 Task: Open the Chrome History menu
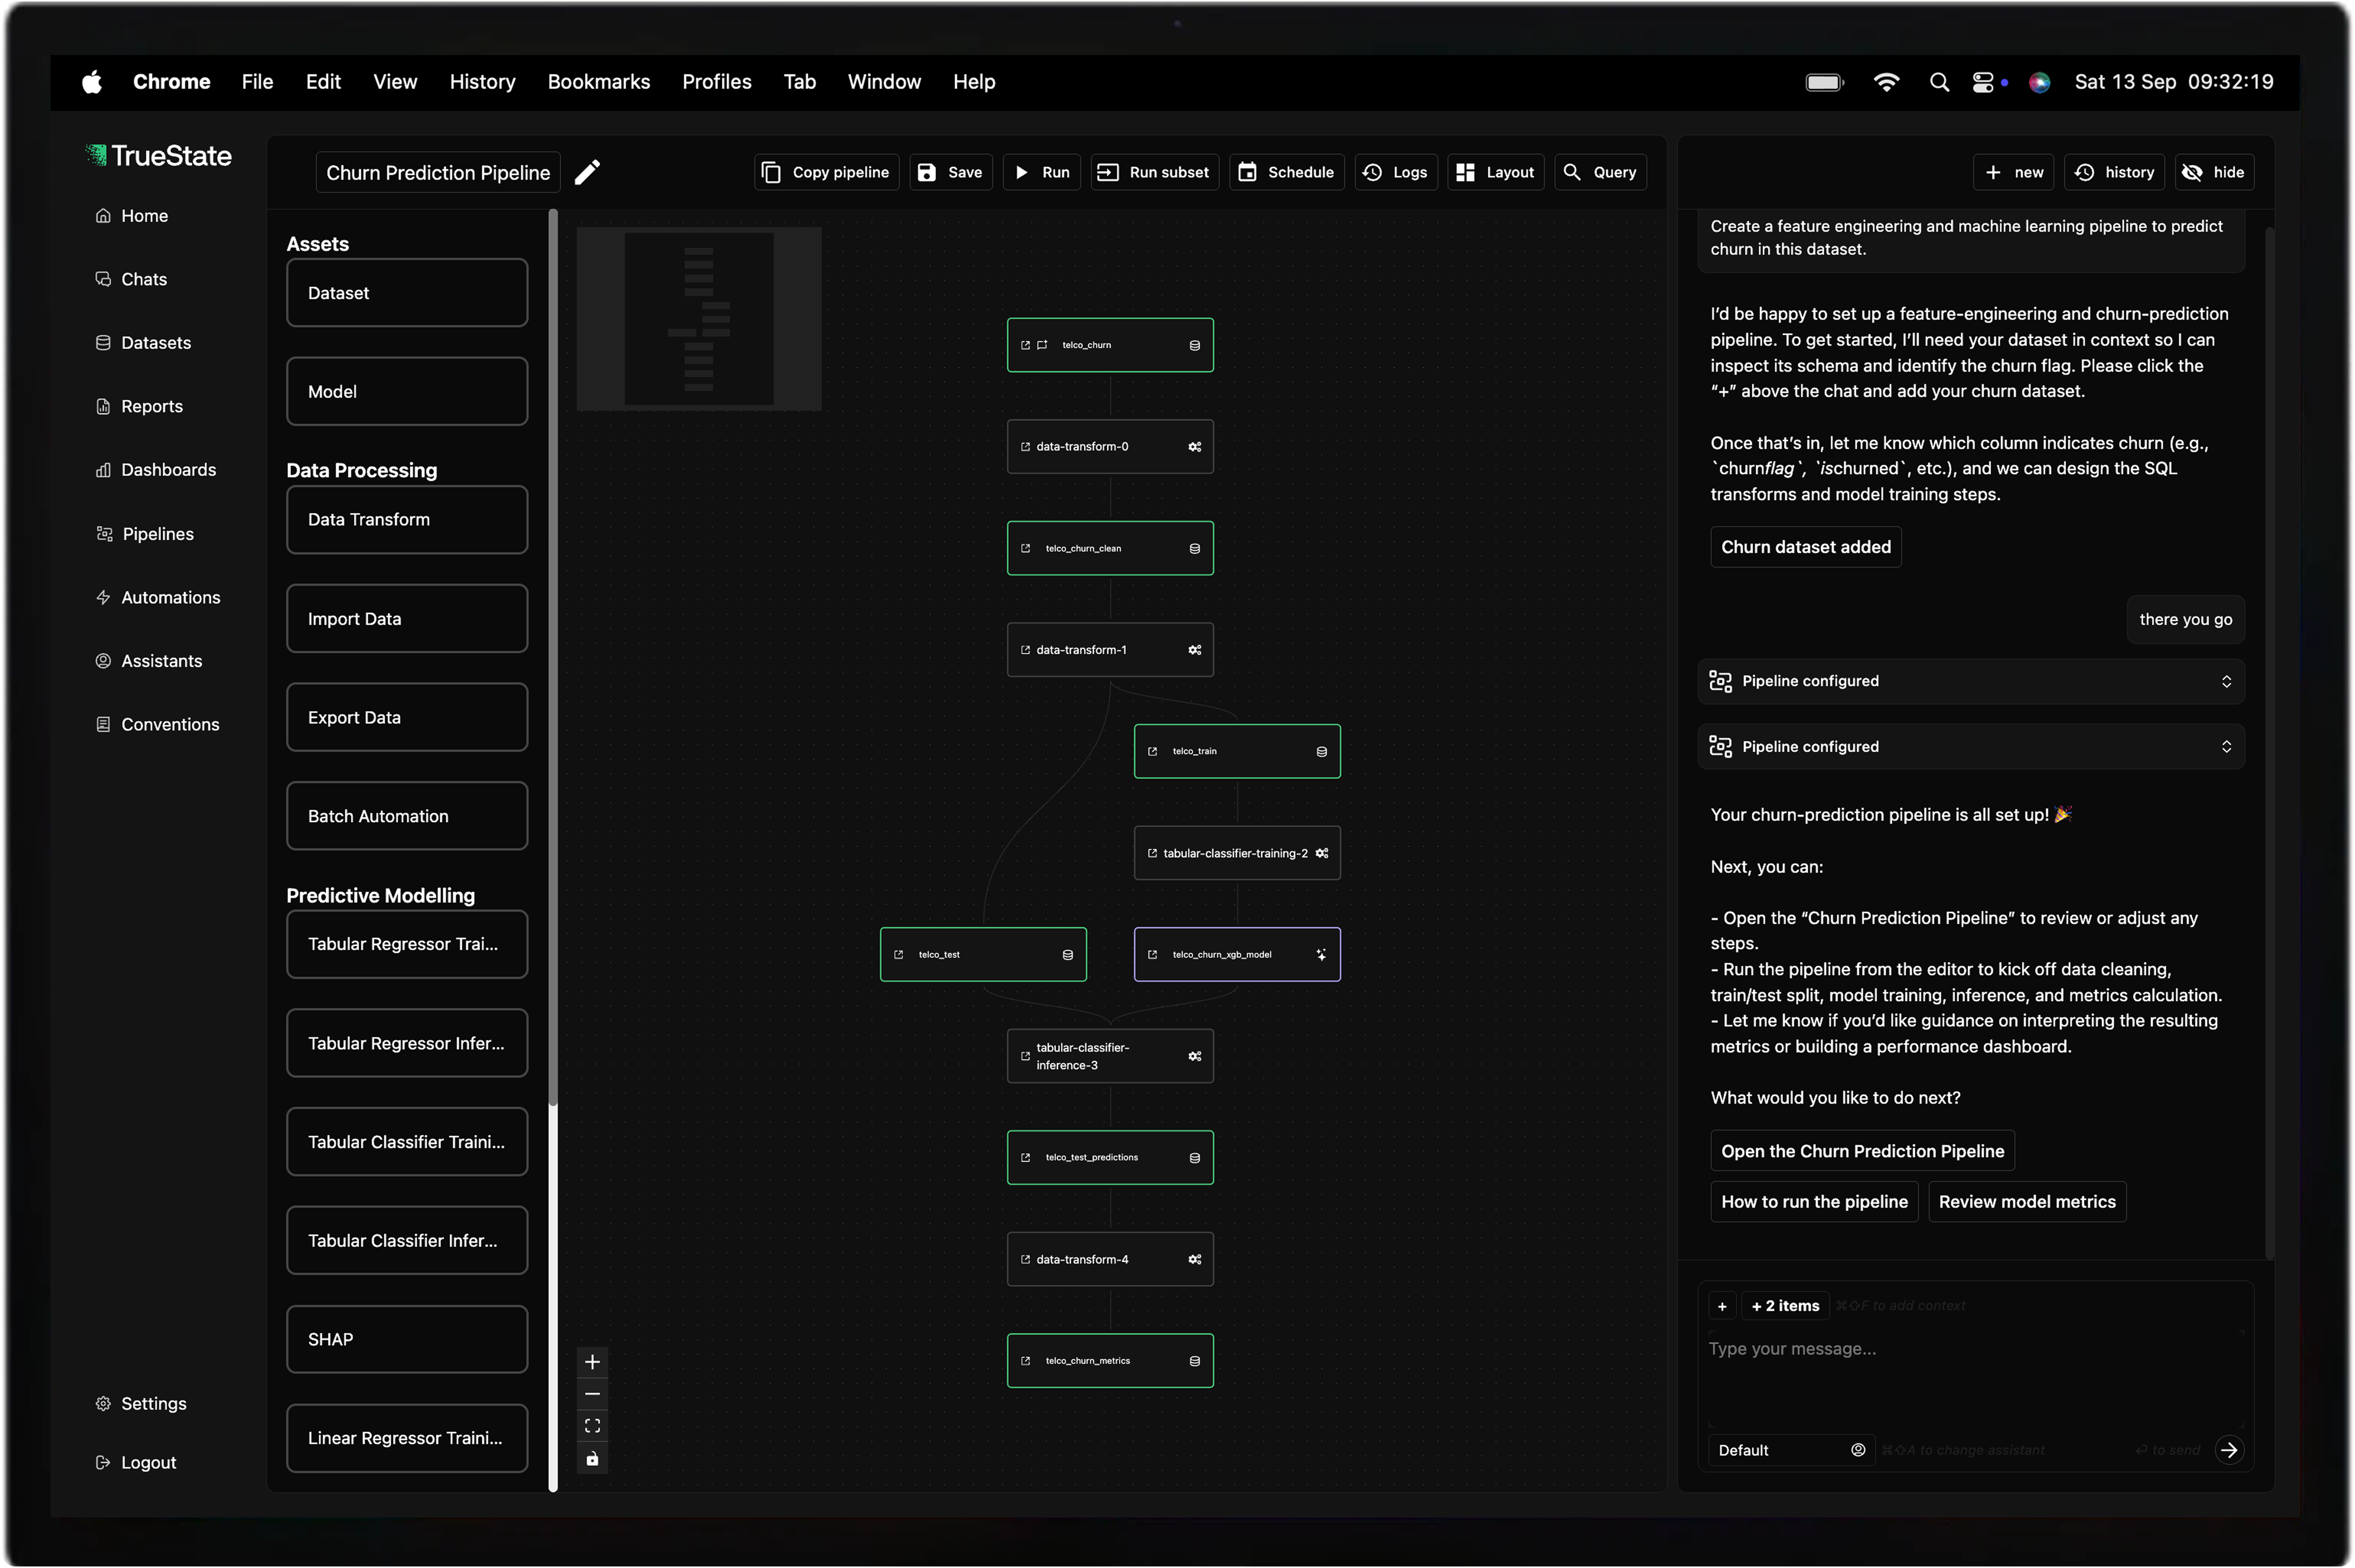click(x=482, y=82)
